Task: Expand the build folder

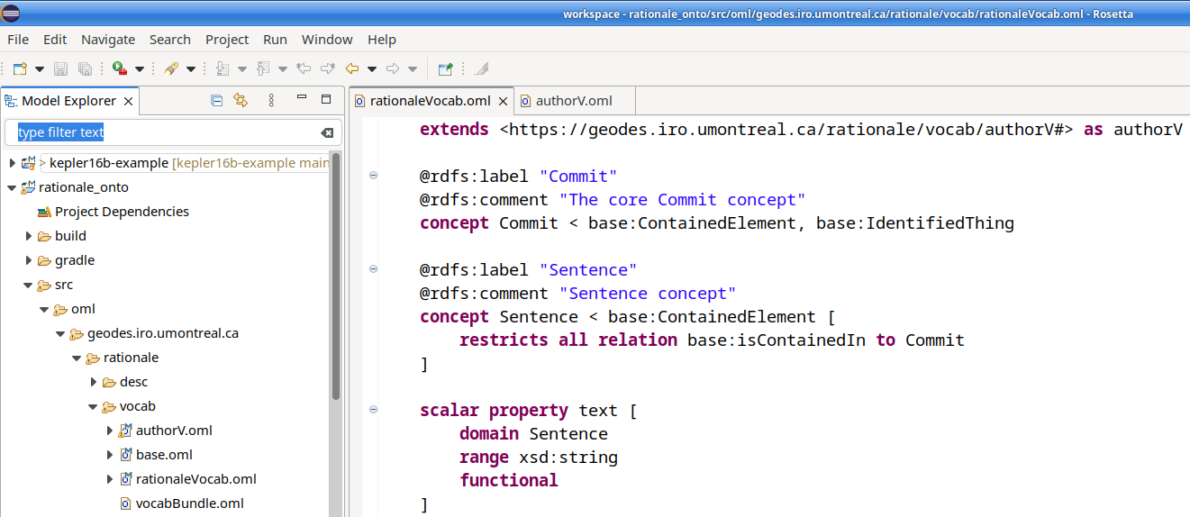Action: pos(28,236)
